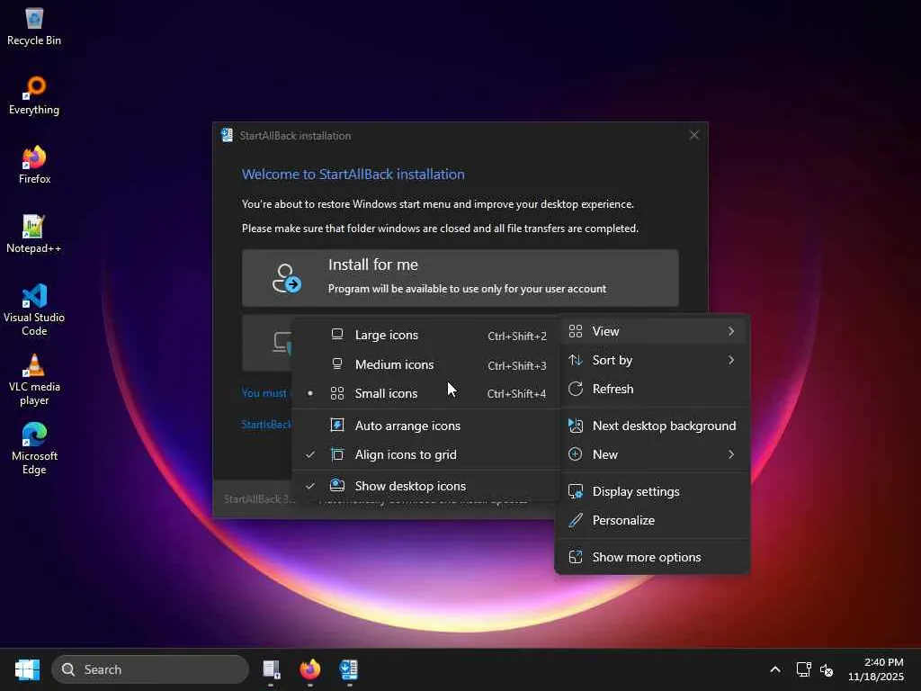Choose Install for me option
Image resolution: width=921 pixels, height=691 pixels.
click(460, 277)
